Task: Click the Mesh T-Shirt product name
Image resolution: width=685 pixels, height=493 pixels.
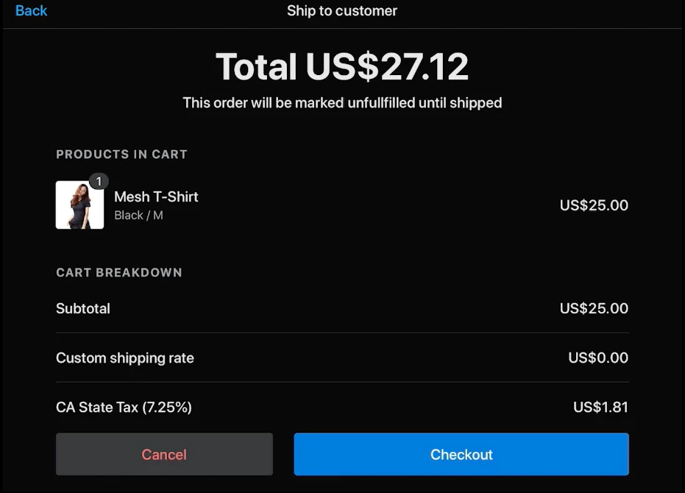Action: 155,196
